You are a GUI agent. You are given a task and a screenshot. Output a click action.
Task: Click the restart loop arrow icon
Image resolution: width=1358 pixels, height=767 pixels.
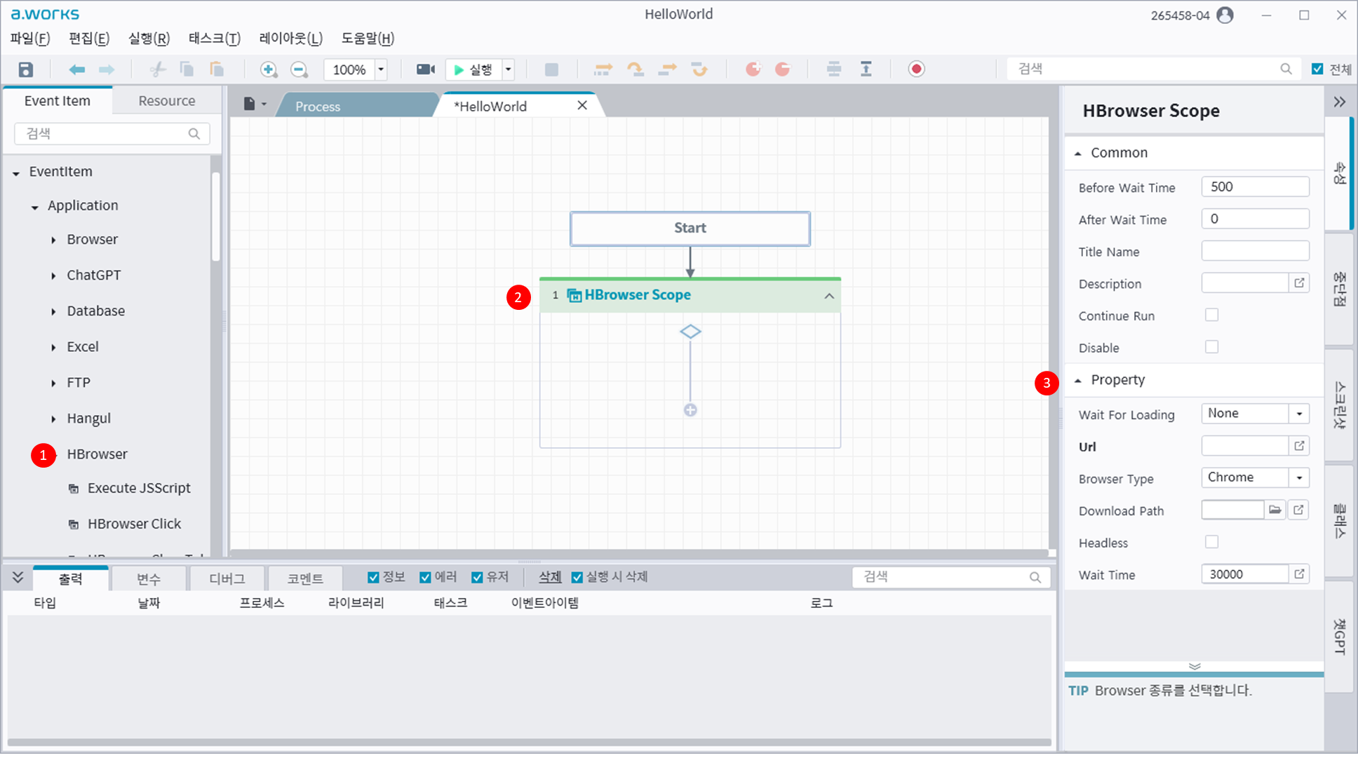[699, 69]
